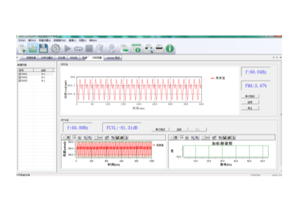Click the new document icon with green plus
This screenshot has width=304, height=214.
[x=23, y=48]
